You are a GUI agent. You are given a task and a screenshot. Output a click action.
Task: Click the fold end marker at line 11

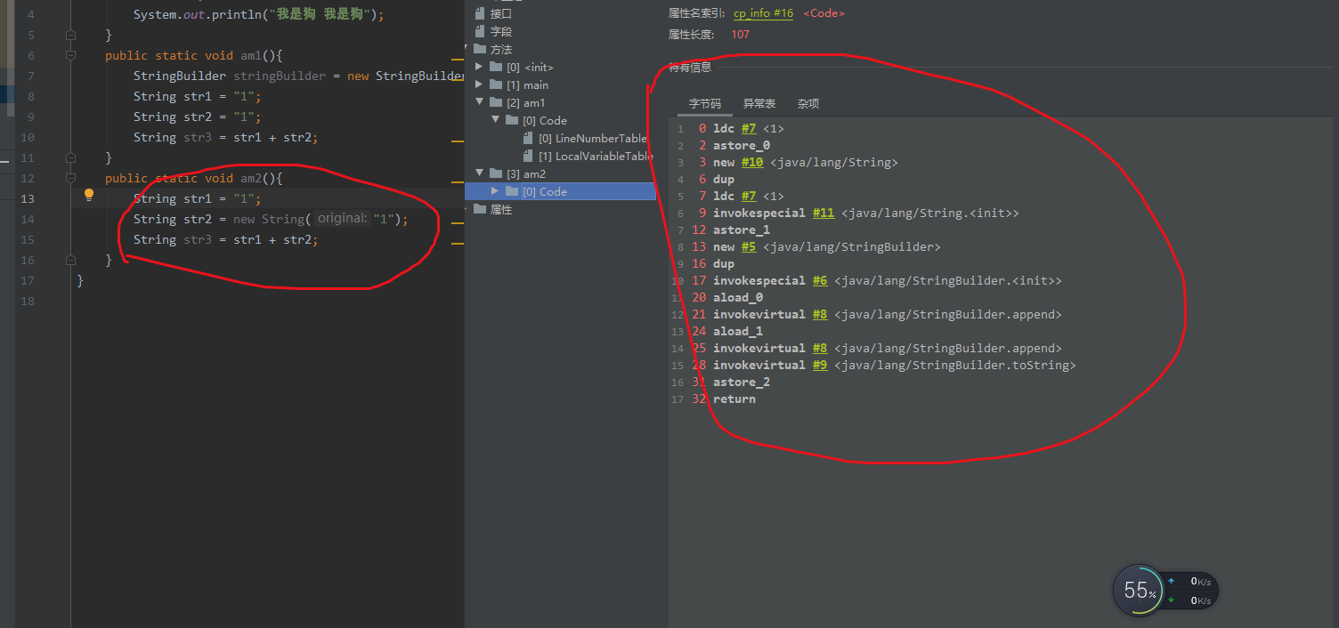point(70,157)
